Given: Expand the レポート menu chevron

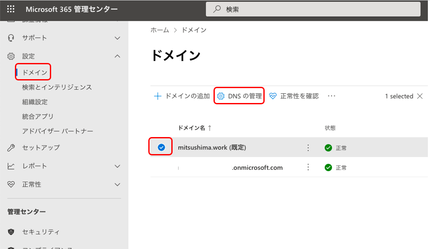Looking at the screenshot, I should pos(117,166).
